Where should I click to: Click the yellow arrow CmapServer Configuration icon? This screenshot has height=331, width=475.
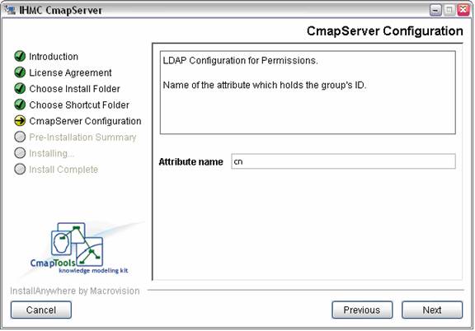(x=20, y=121)
